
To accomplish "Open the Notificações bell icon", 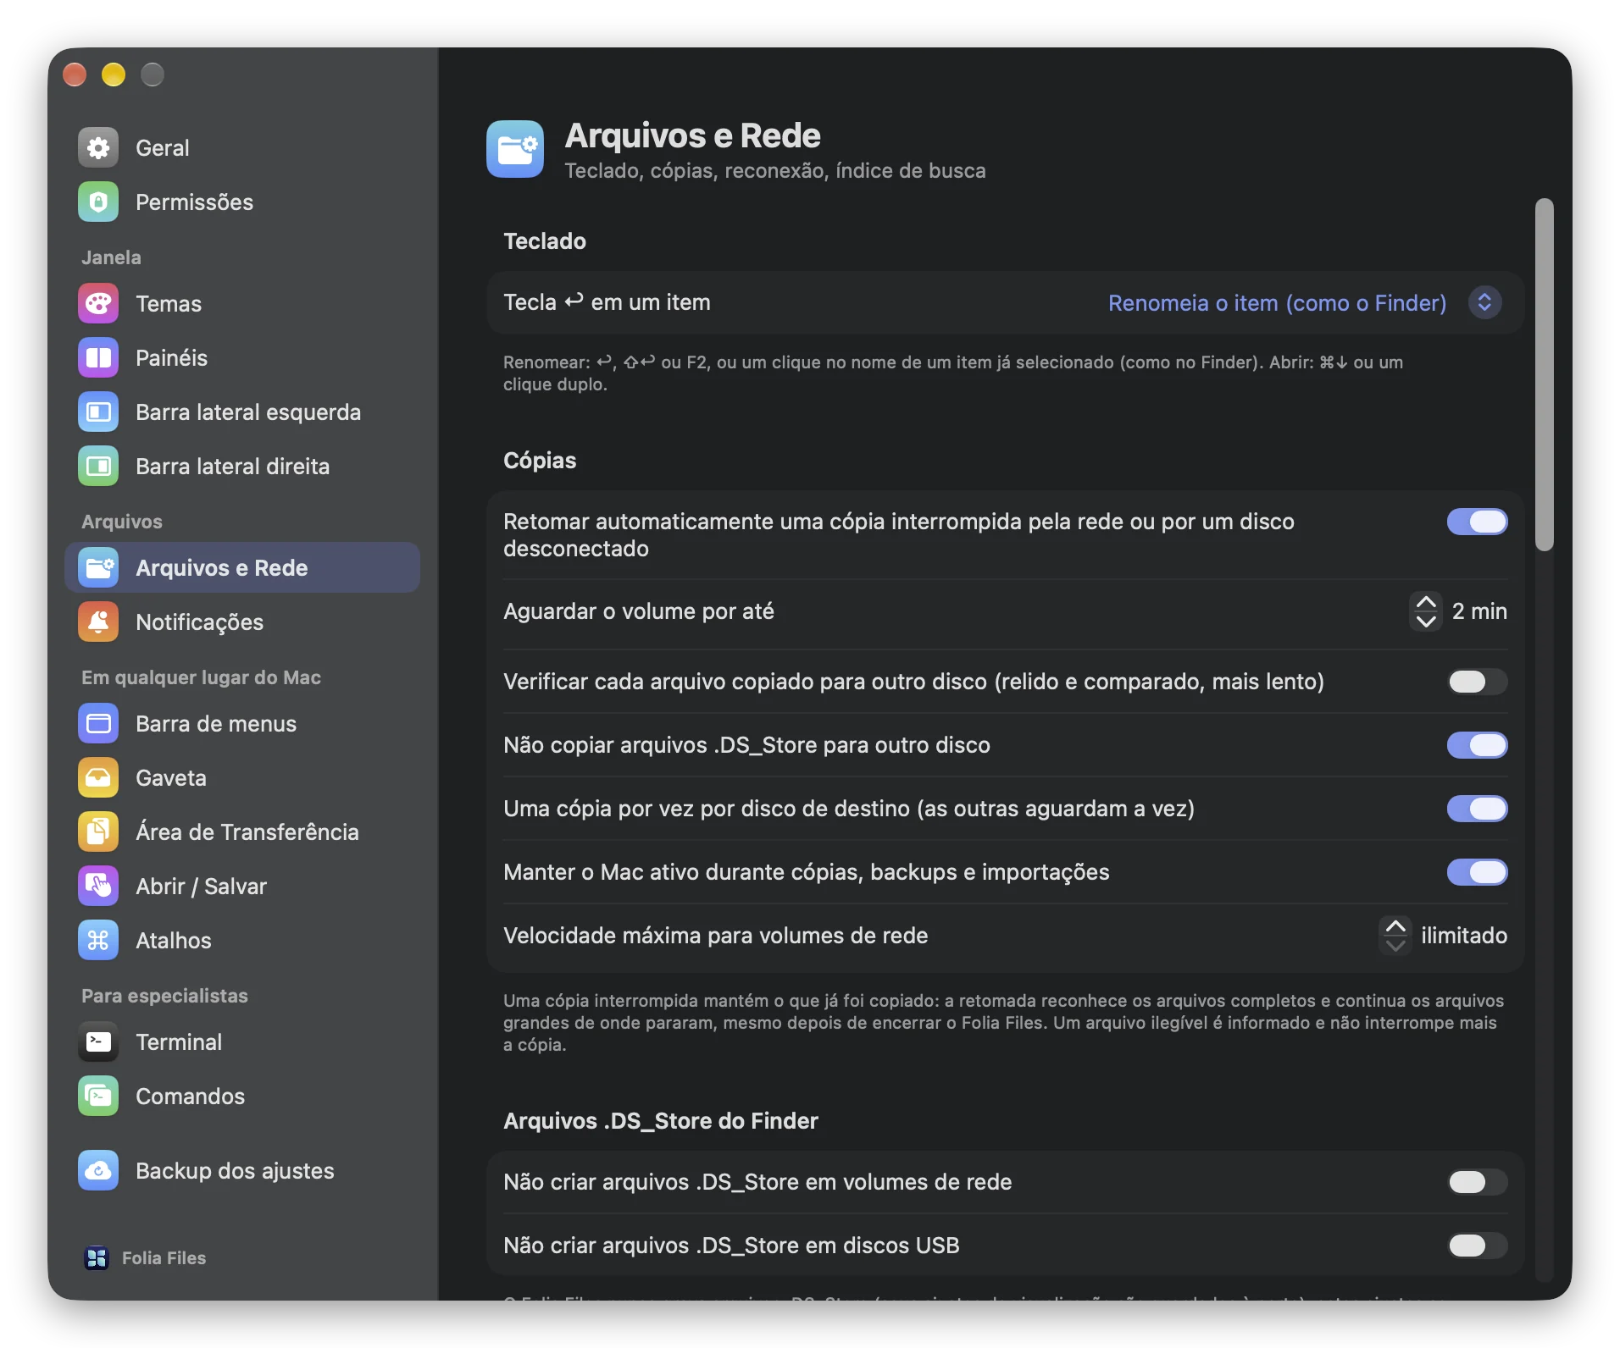I will (98, 622).
